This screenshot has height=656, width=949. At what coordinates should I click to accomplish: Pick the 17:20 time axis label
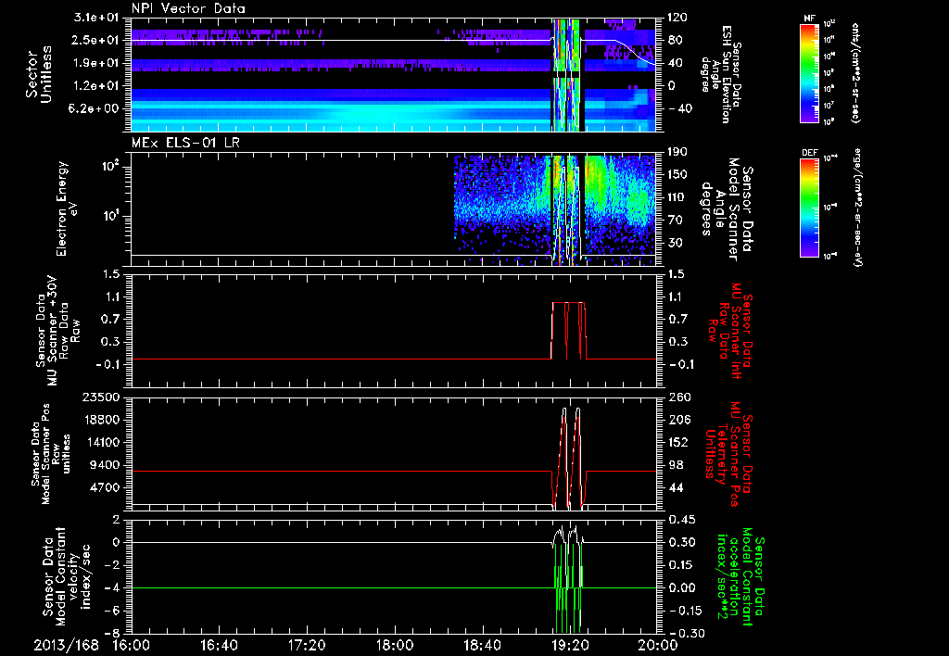tap(306, 645)
